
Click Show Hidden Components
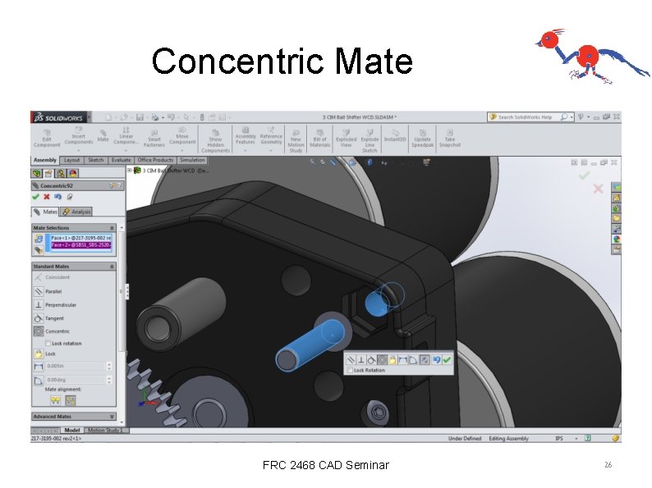(x=215, y=141)
